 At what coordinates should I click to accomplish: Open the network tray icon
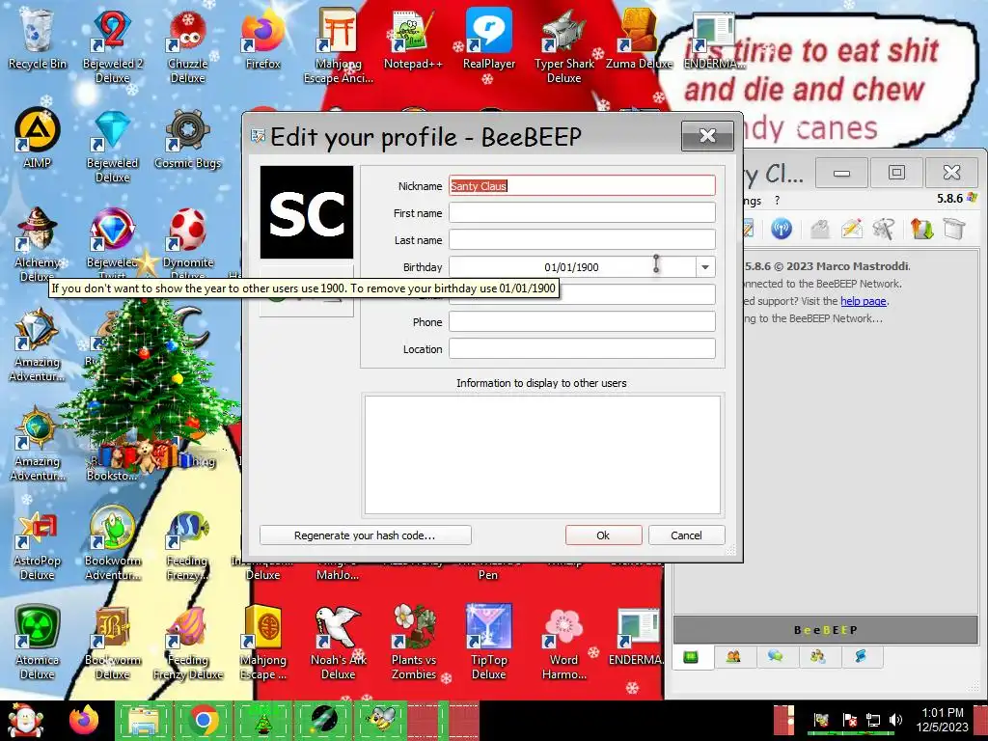point(872,720)
